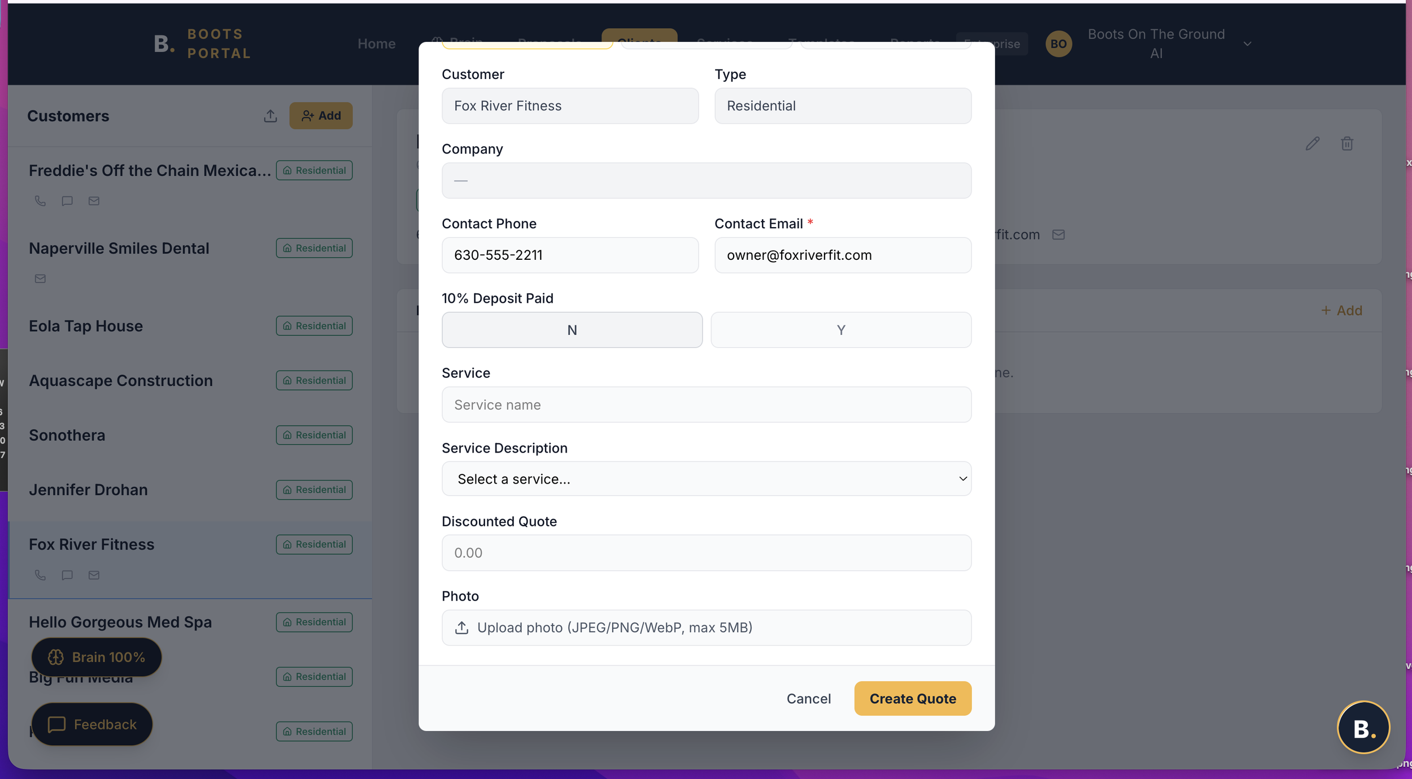
Task: Open the Brain 100% status pill
Action: 97,657
